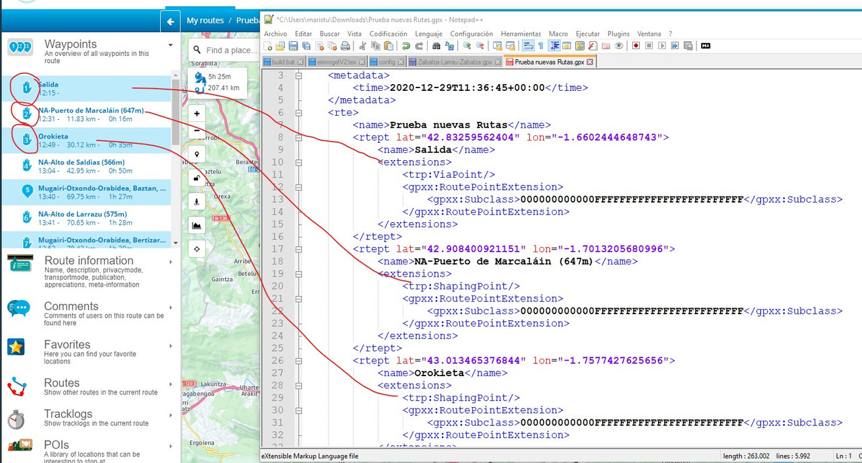862x463 pixels.
Task: Collapse extensions fold at line 10
Action: (x=298, y=162)
